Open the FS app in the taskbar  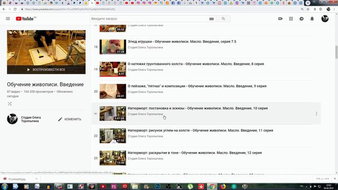(114, 186)
